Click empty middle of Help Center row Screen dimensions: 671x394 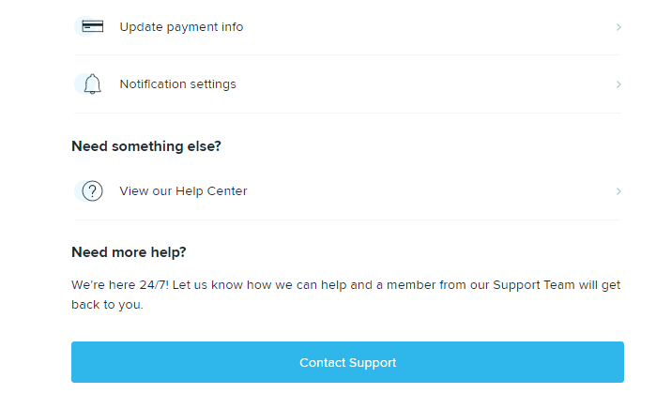tap(428, 191)
